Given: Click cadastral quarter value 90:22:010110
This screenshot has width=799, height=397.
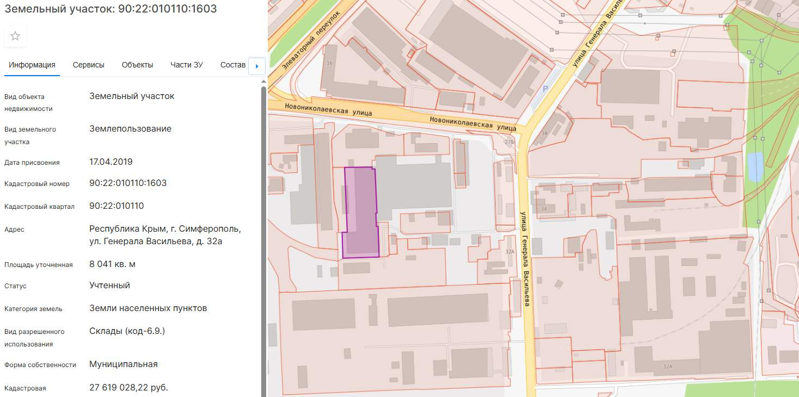Looking at the screenshot, I should point(116,206).
